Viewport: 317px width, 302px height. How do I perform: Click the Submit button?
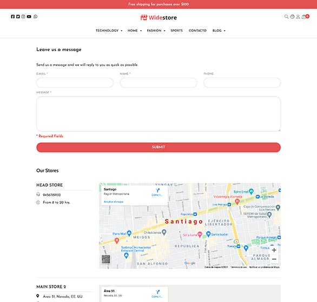pyautogui.click(x=159, y=147)
